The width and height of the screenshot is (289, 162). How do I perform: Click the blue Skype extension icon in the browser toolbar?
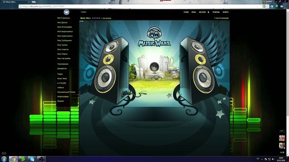click(272, 6)
